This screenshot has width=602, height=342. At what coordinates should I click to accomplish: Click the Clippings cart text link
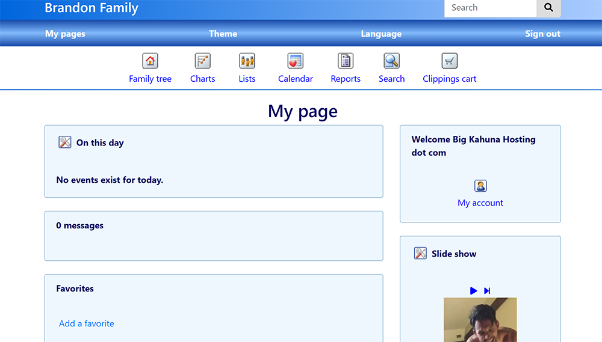click(x=449, y=79)
